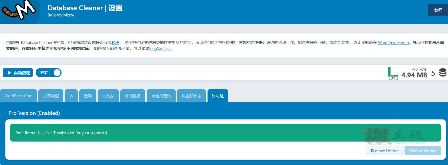Go to 元数据 metadata tab
This screenshot has height=165, width=448.
pyautogui.click(x=108, y=96)
